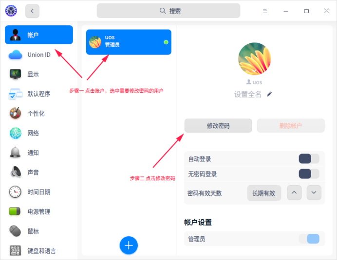Decrease password validity days with down arrow

[314, 192]
